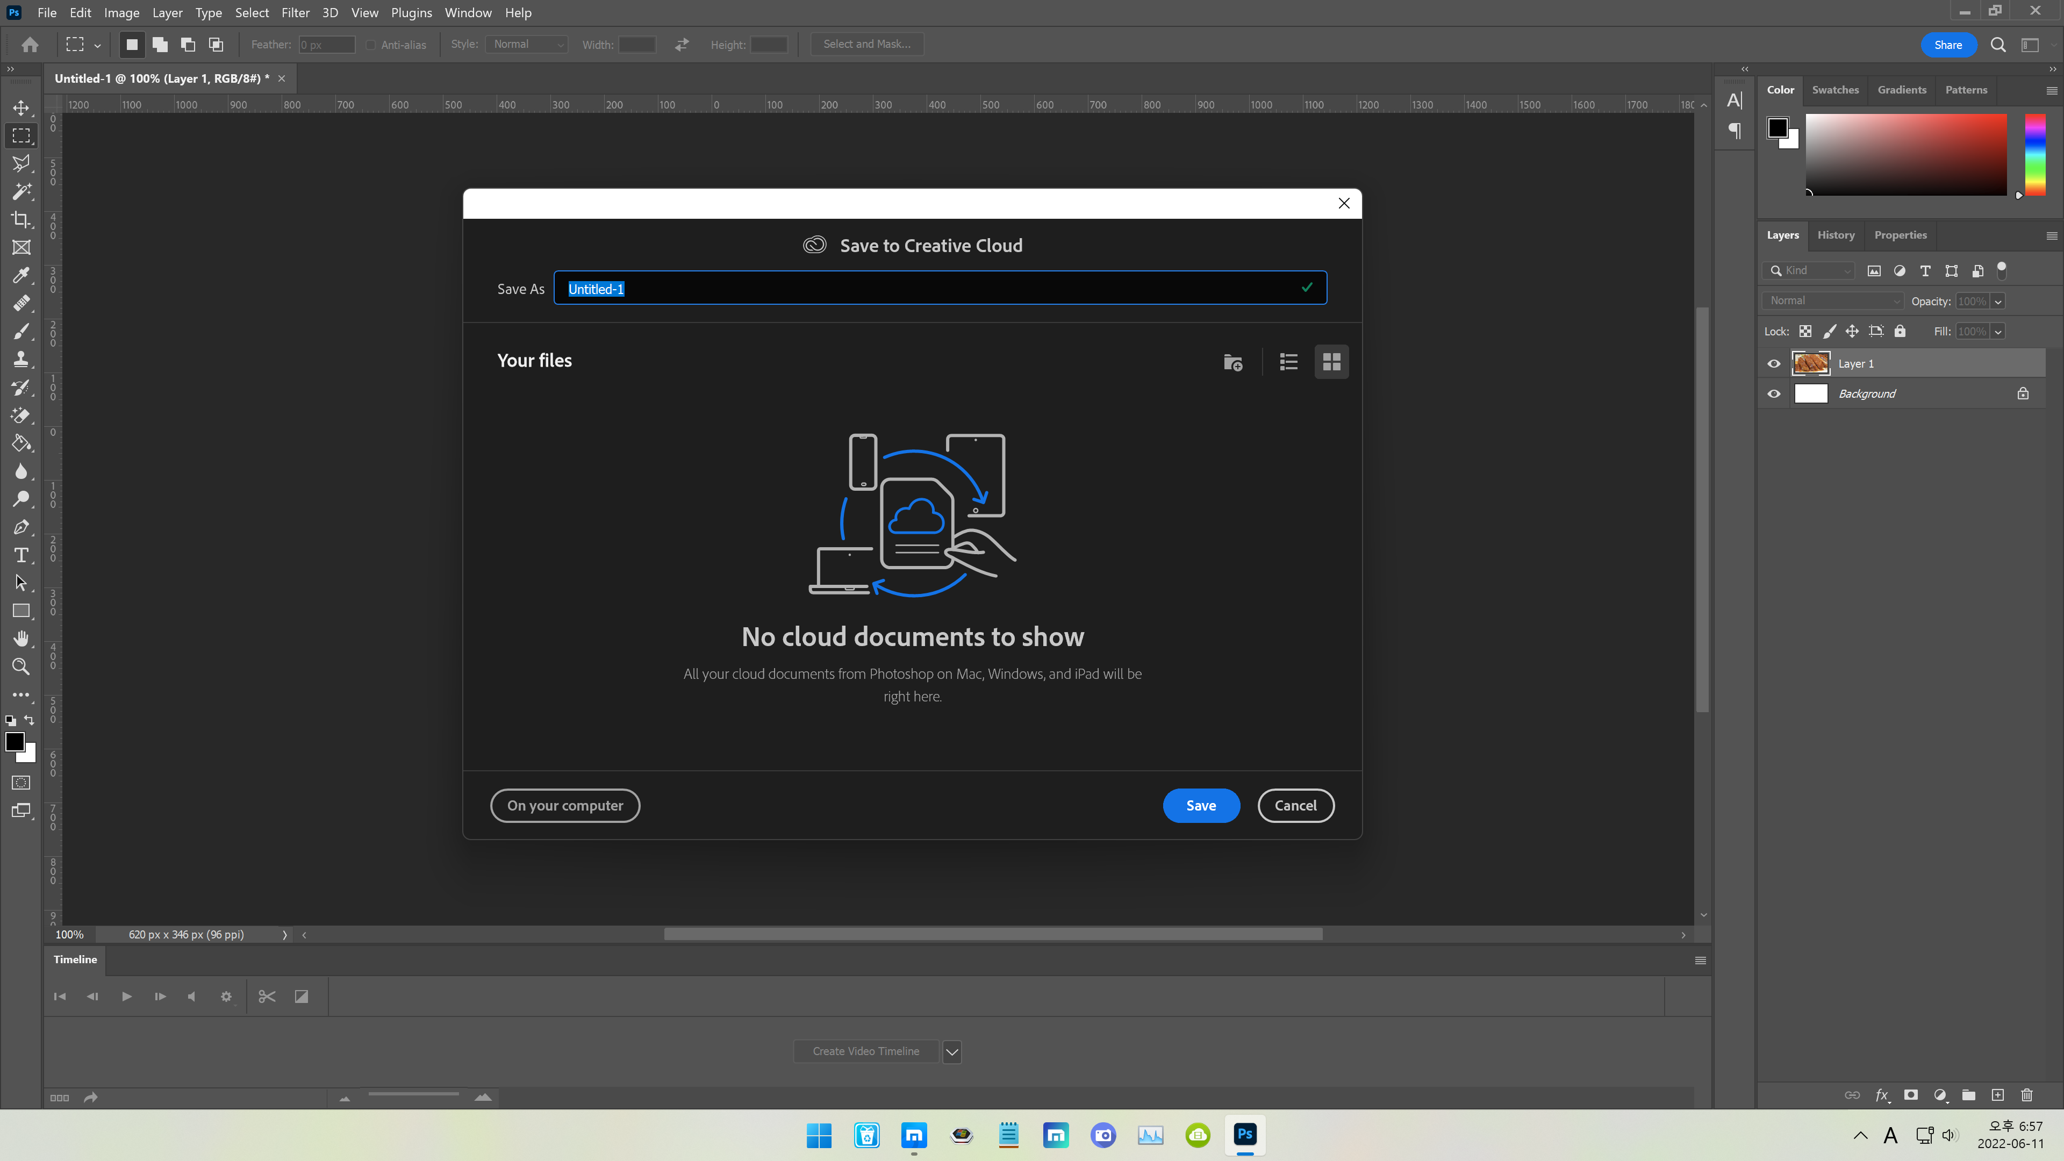Toggle lock all padlock

(1900, 332)
